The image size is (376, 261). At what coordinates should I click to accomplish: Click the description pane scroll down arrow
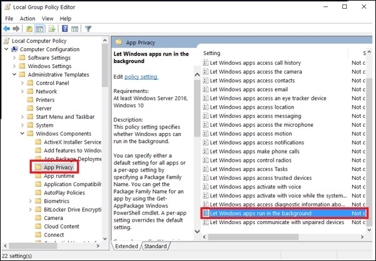point(197,231)
